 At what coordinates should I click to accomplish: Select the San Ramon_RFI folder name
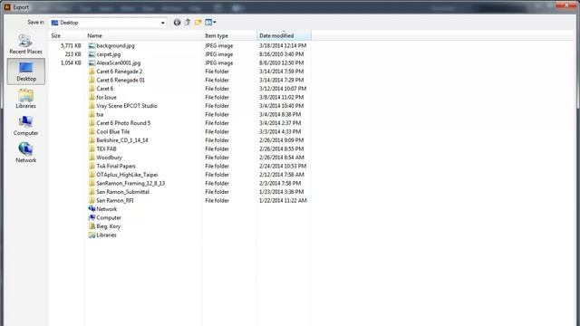115,201
